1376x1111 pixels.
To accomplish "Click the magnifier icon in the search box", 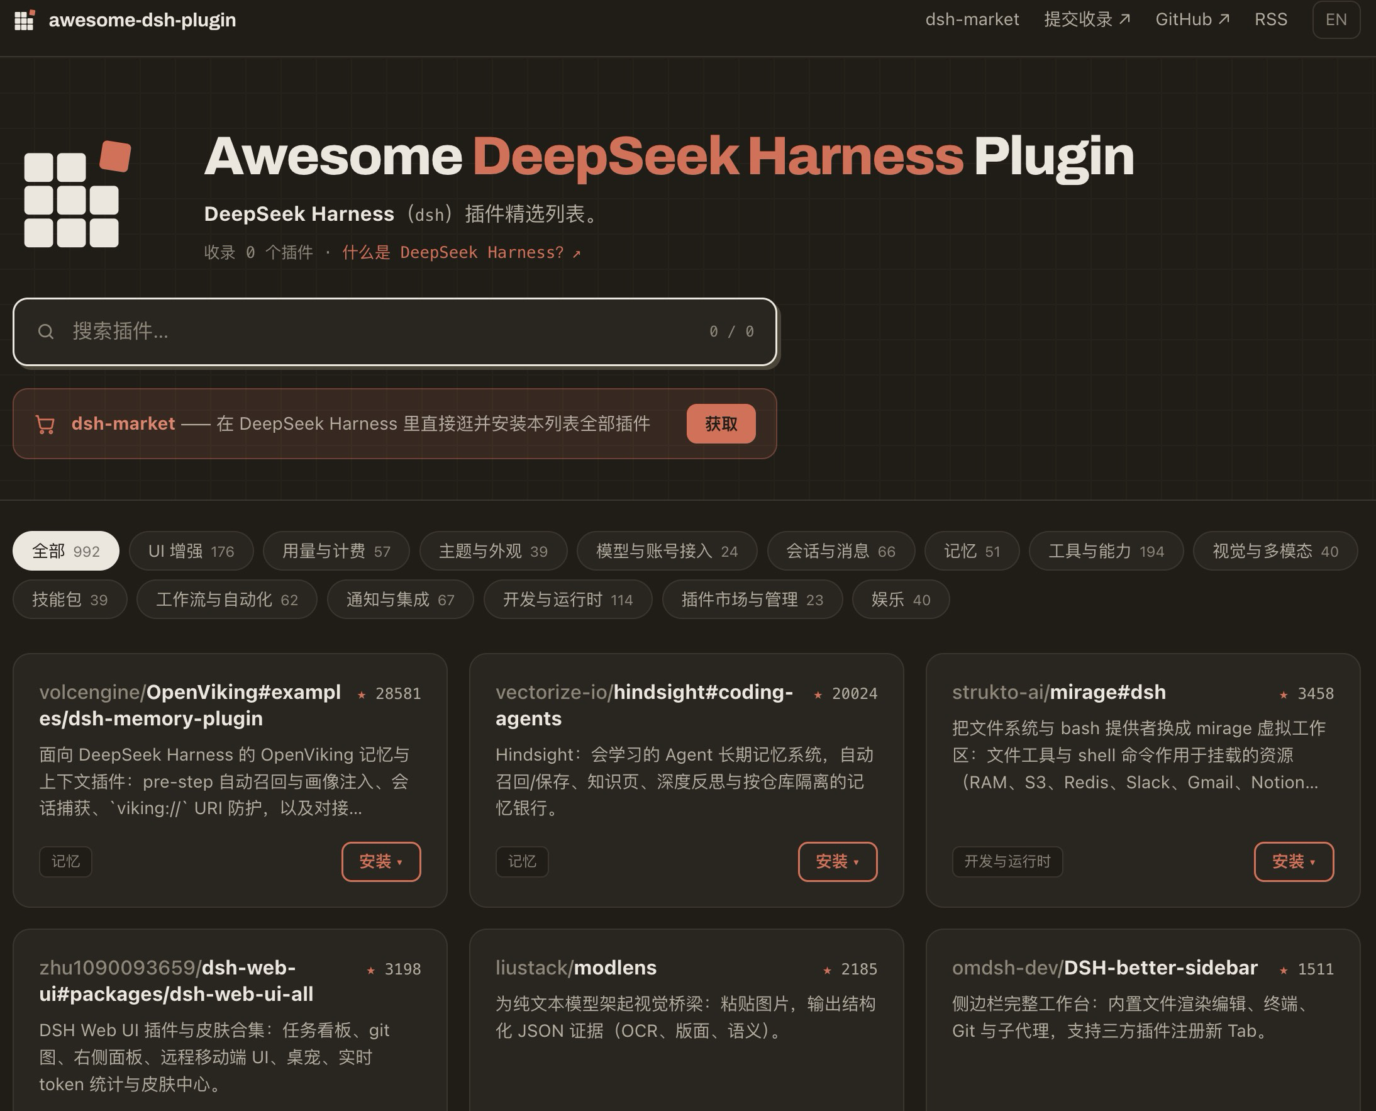I will (45, 332).
